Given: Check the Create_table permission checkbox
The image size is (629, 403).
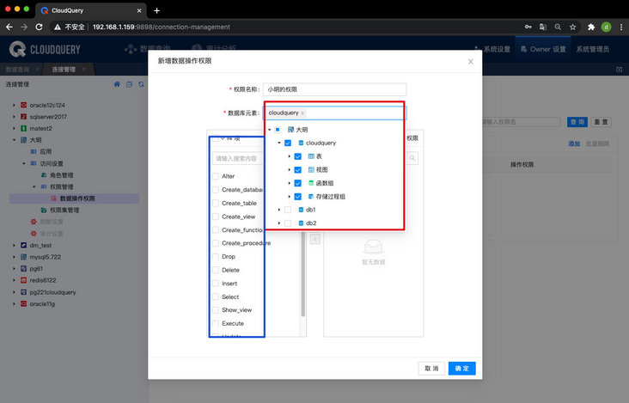Looking at the screenshot, I should 216,203.
